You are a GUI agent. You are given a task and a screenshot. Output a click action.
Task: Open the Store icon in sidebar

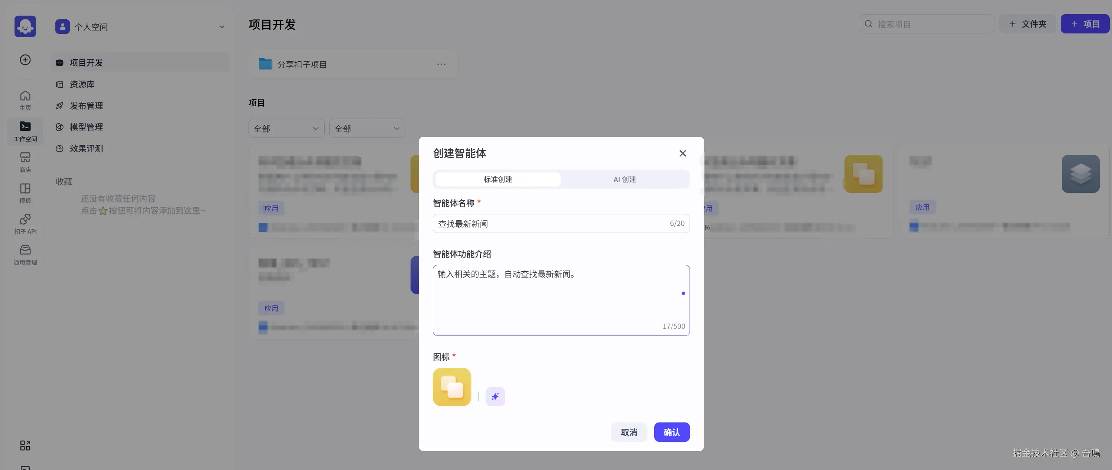coord(25,162)
